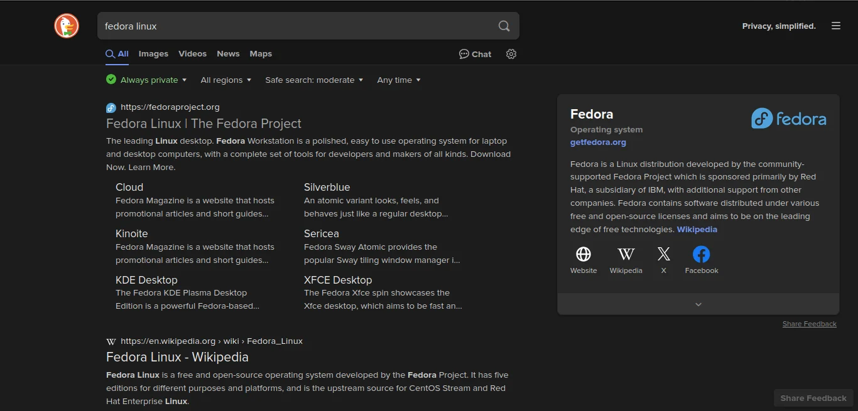858x411 pixels.
Task: Open the KDE Desktop sitelink
Action: tap(146, 280)
